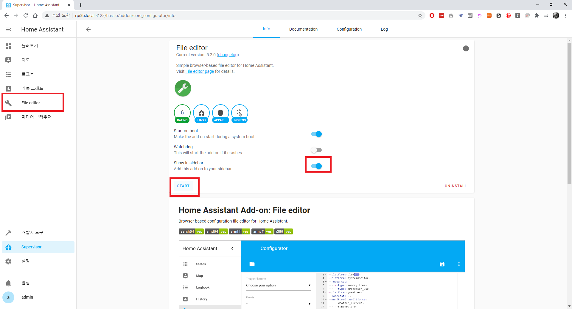Open a new browser tab
The height and width of the screenshot is (309, 572).
(80, 5)
